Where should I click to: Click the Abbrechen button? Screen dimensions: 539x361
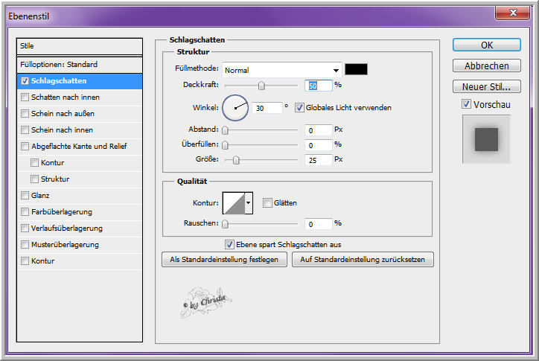(x=486, y=66)
